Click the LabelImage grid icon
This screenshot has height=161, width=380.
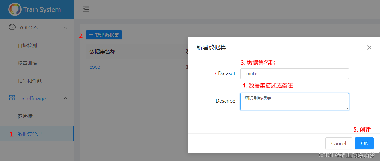(x=12, y=98)
